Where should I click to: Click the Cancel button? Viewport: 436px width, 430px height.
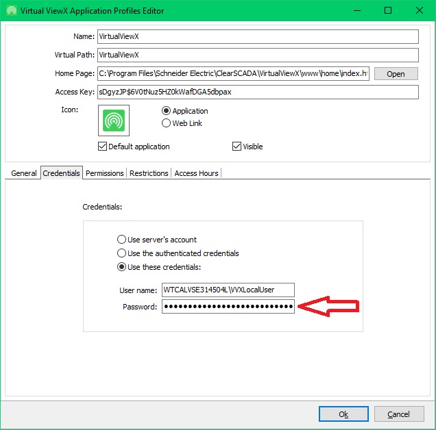coord(399,414)
